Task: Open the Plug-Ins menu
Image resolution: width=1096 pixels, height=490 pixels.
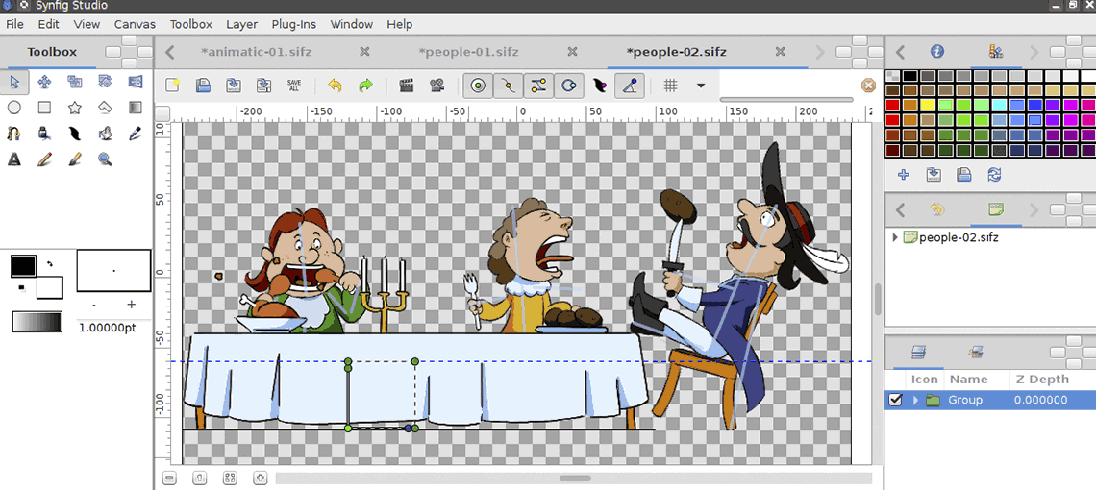Action: click(x=296, y=24)
